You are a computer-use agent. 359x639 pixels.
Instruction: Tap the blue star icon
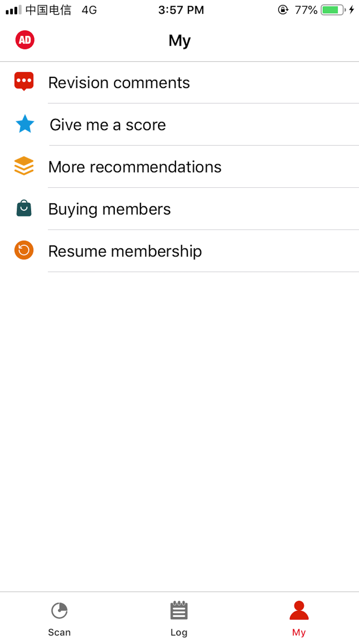[25, 124]
